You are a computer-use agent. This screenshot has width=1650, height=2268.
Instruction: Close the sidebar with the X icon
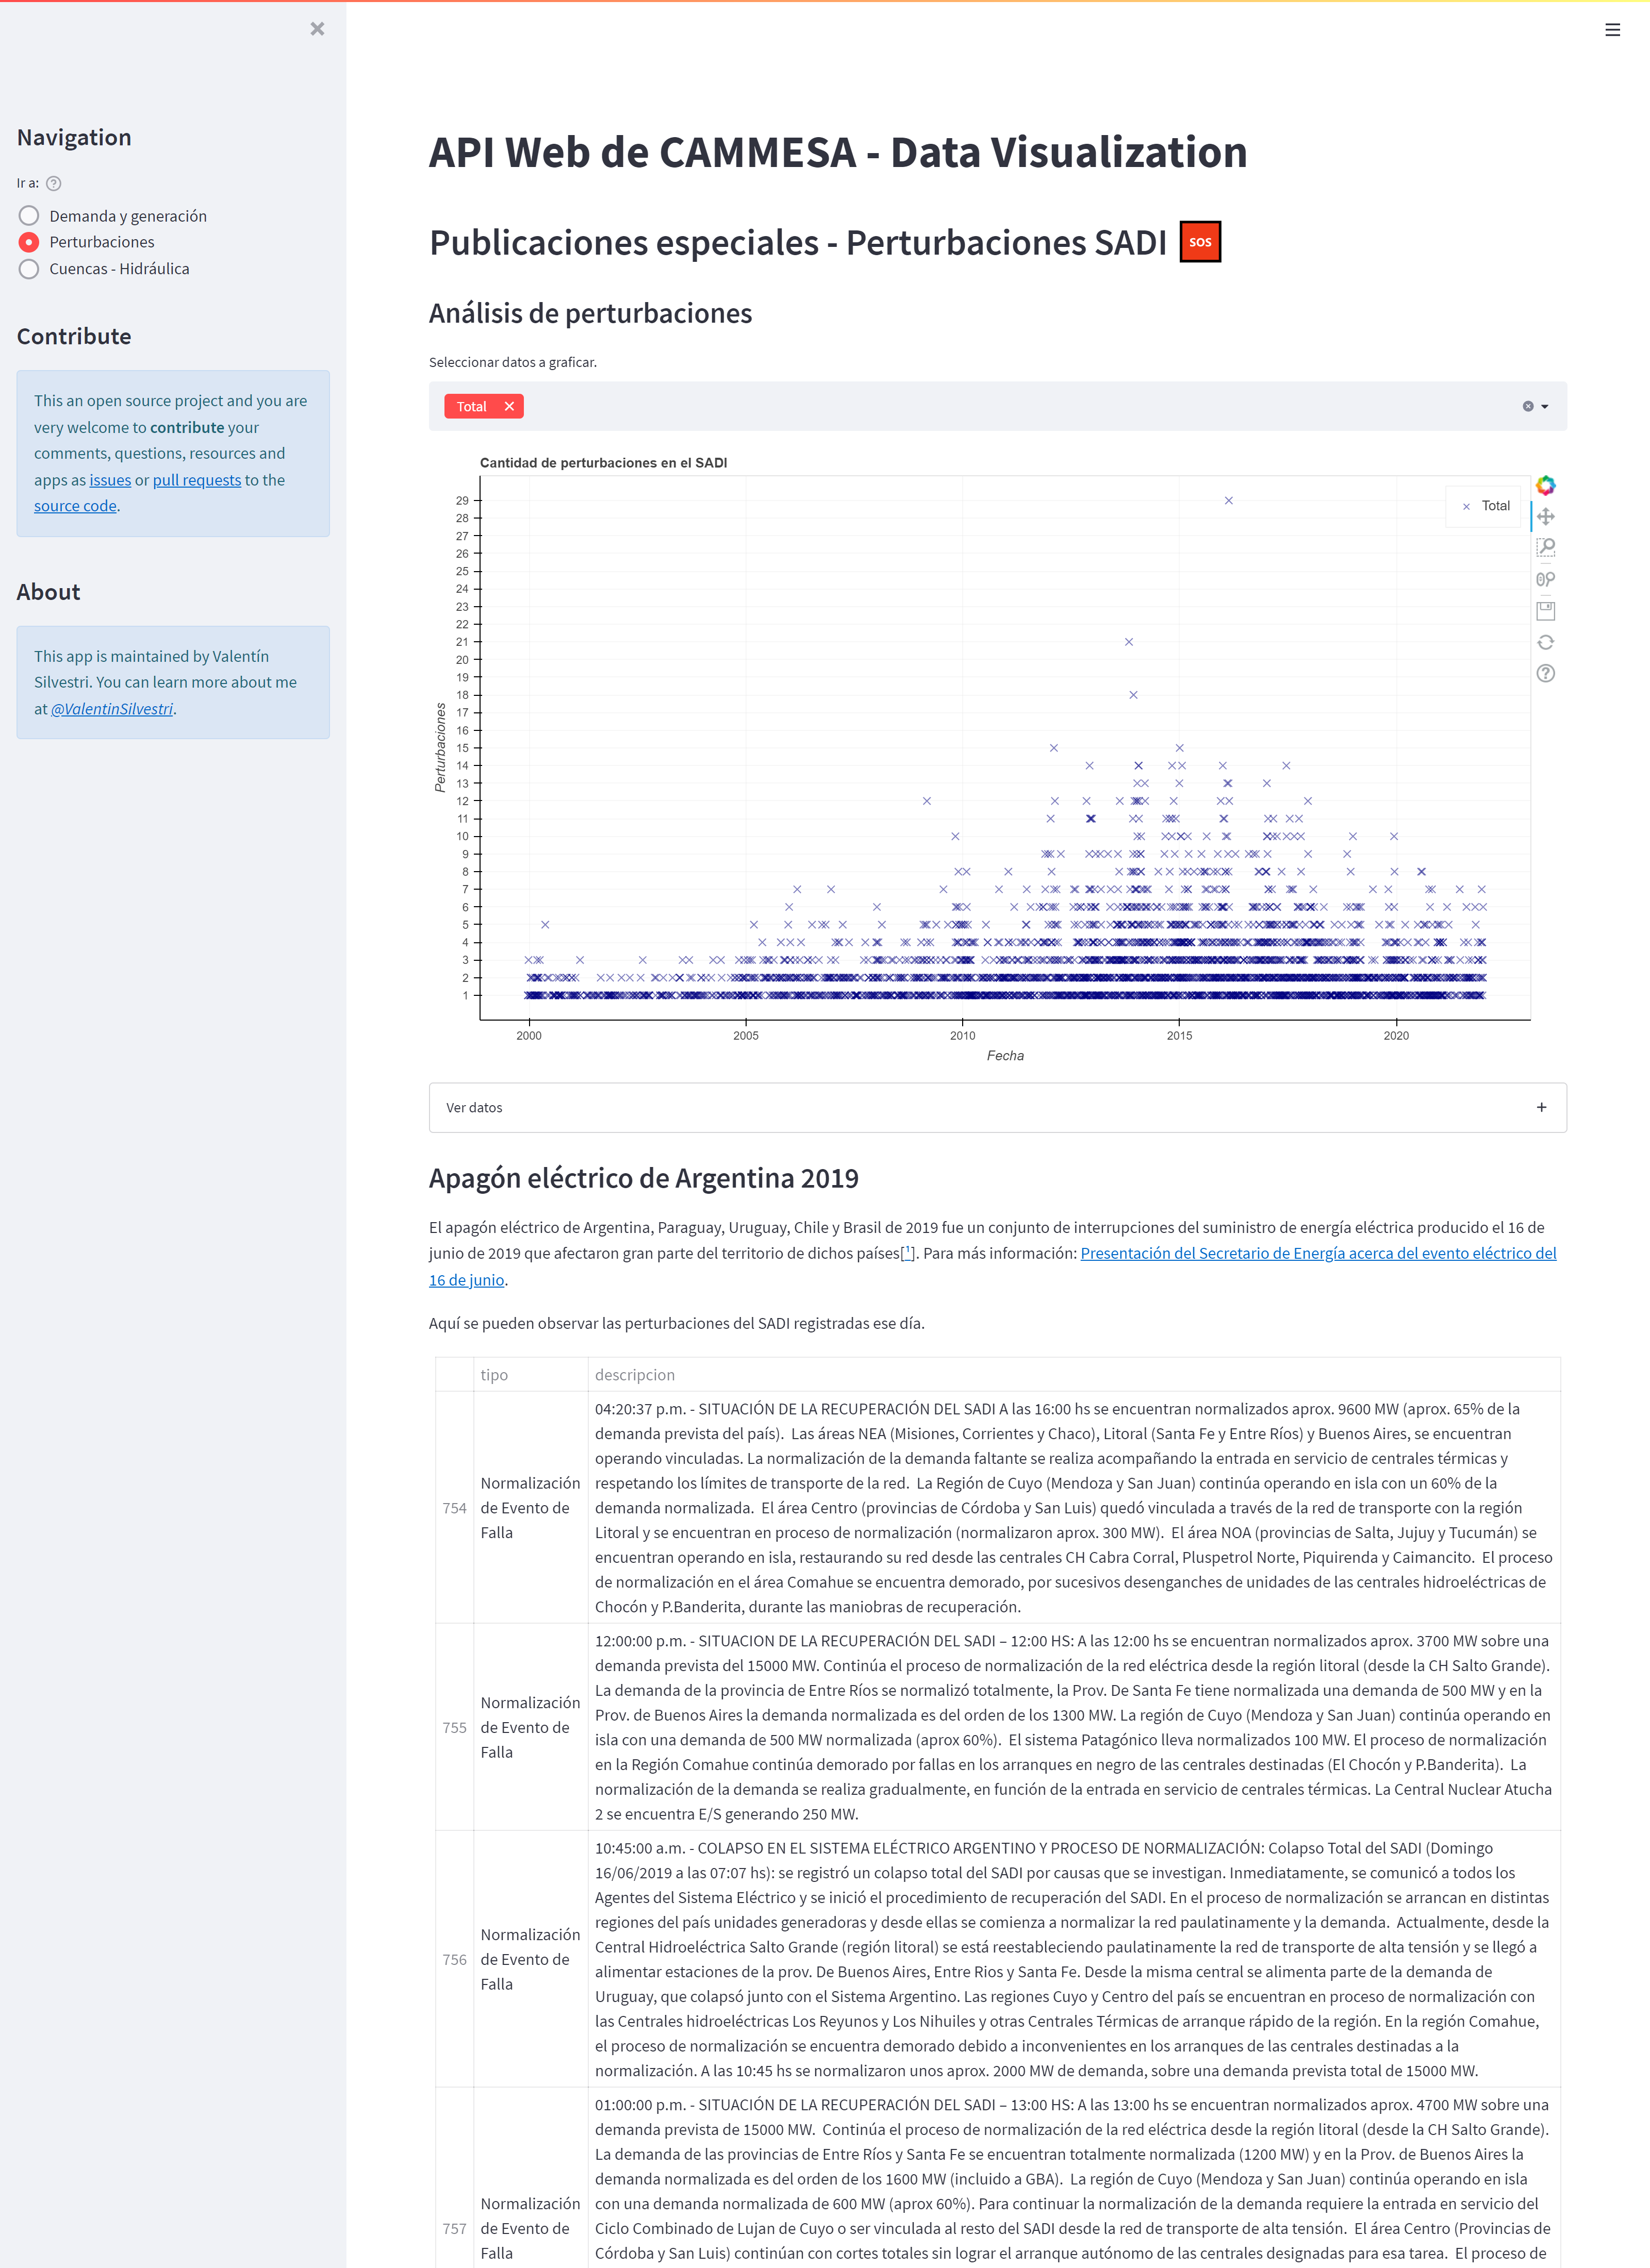coord(317,29)
